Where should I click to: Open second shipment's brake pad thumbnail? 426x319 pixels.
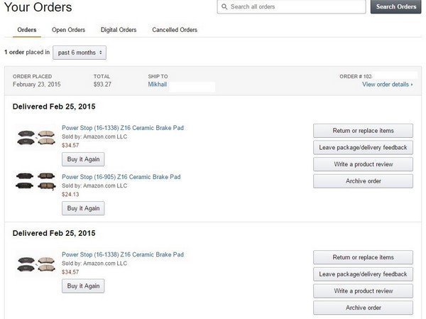(x=35, y=264)
